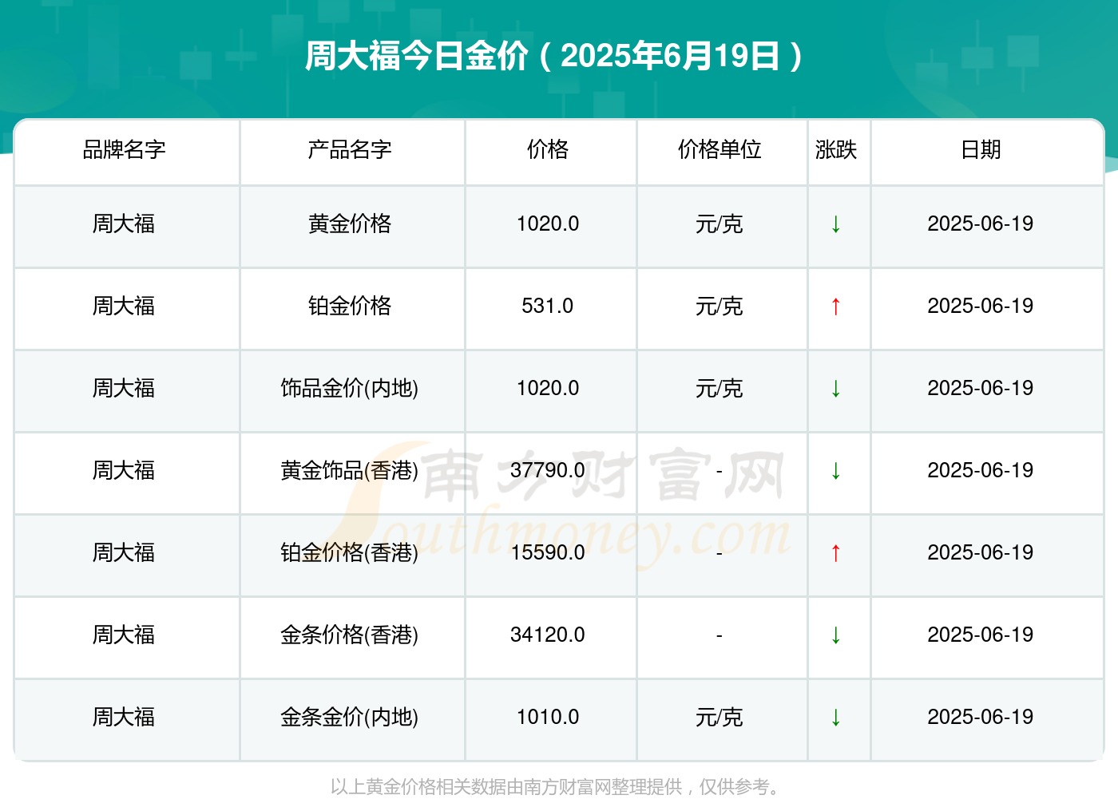Click the price value 37790.0
This screenshot has height=799, width=1118.
tap(548, 470)
